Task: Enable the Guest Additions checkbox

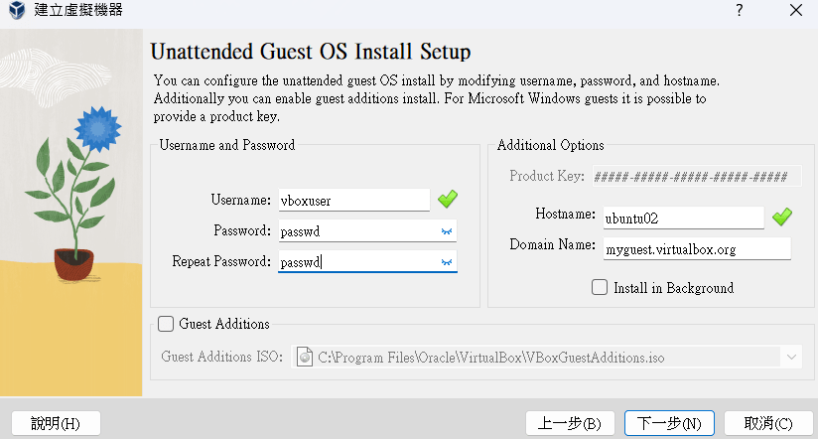Action: point(166,324)
